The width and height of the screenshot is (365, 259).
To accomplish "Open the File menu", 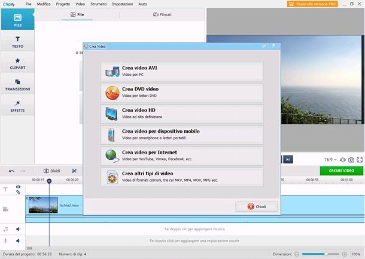I will [x=28, y=4].
